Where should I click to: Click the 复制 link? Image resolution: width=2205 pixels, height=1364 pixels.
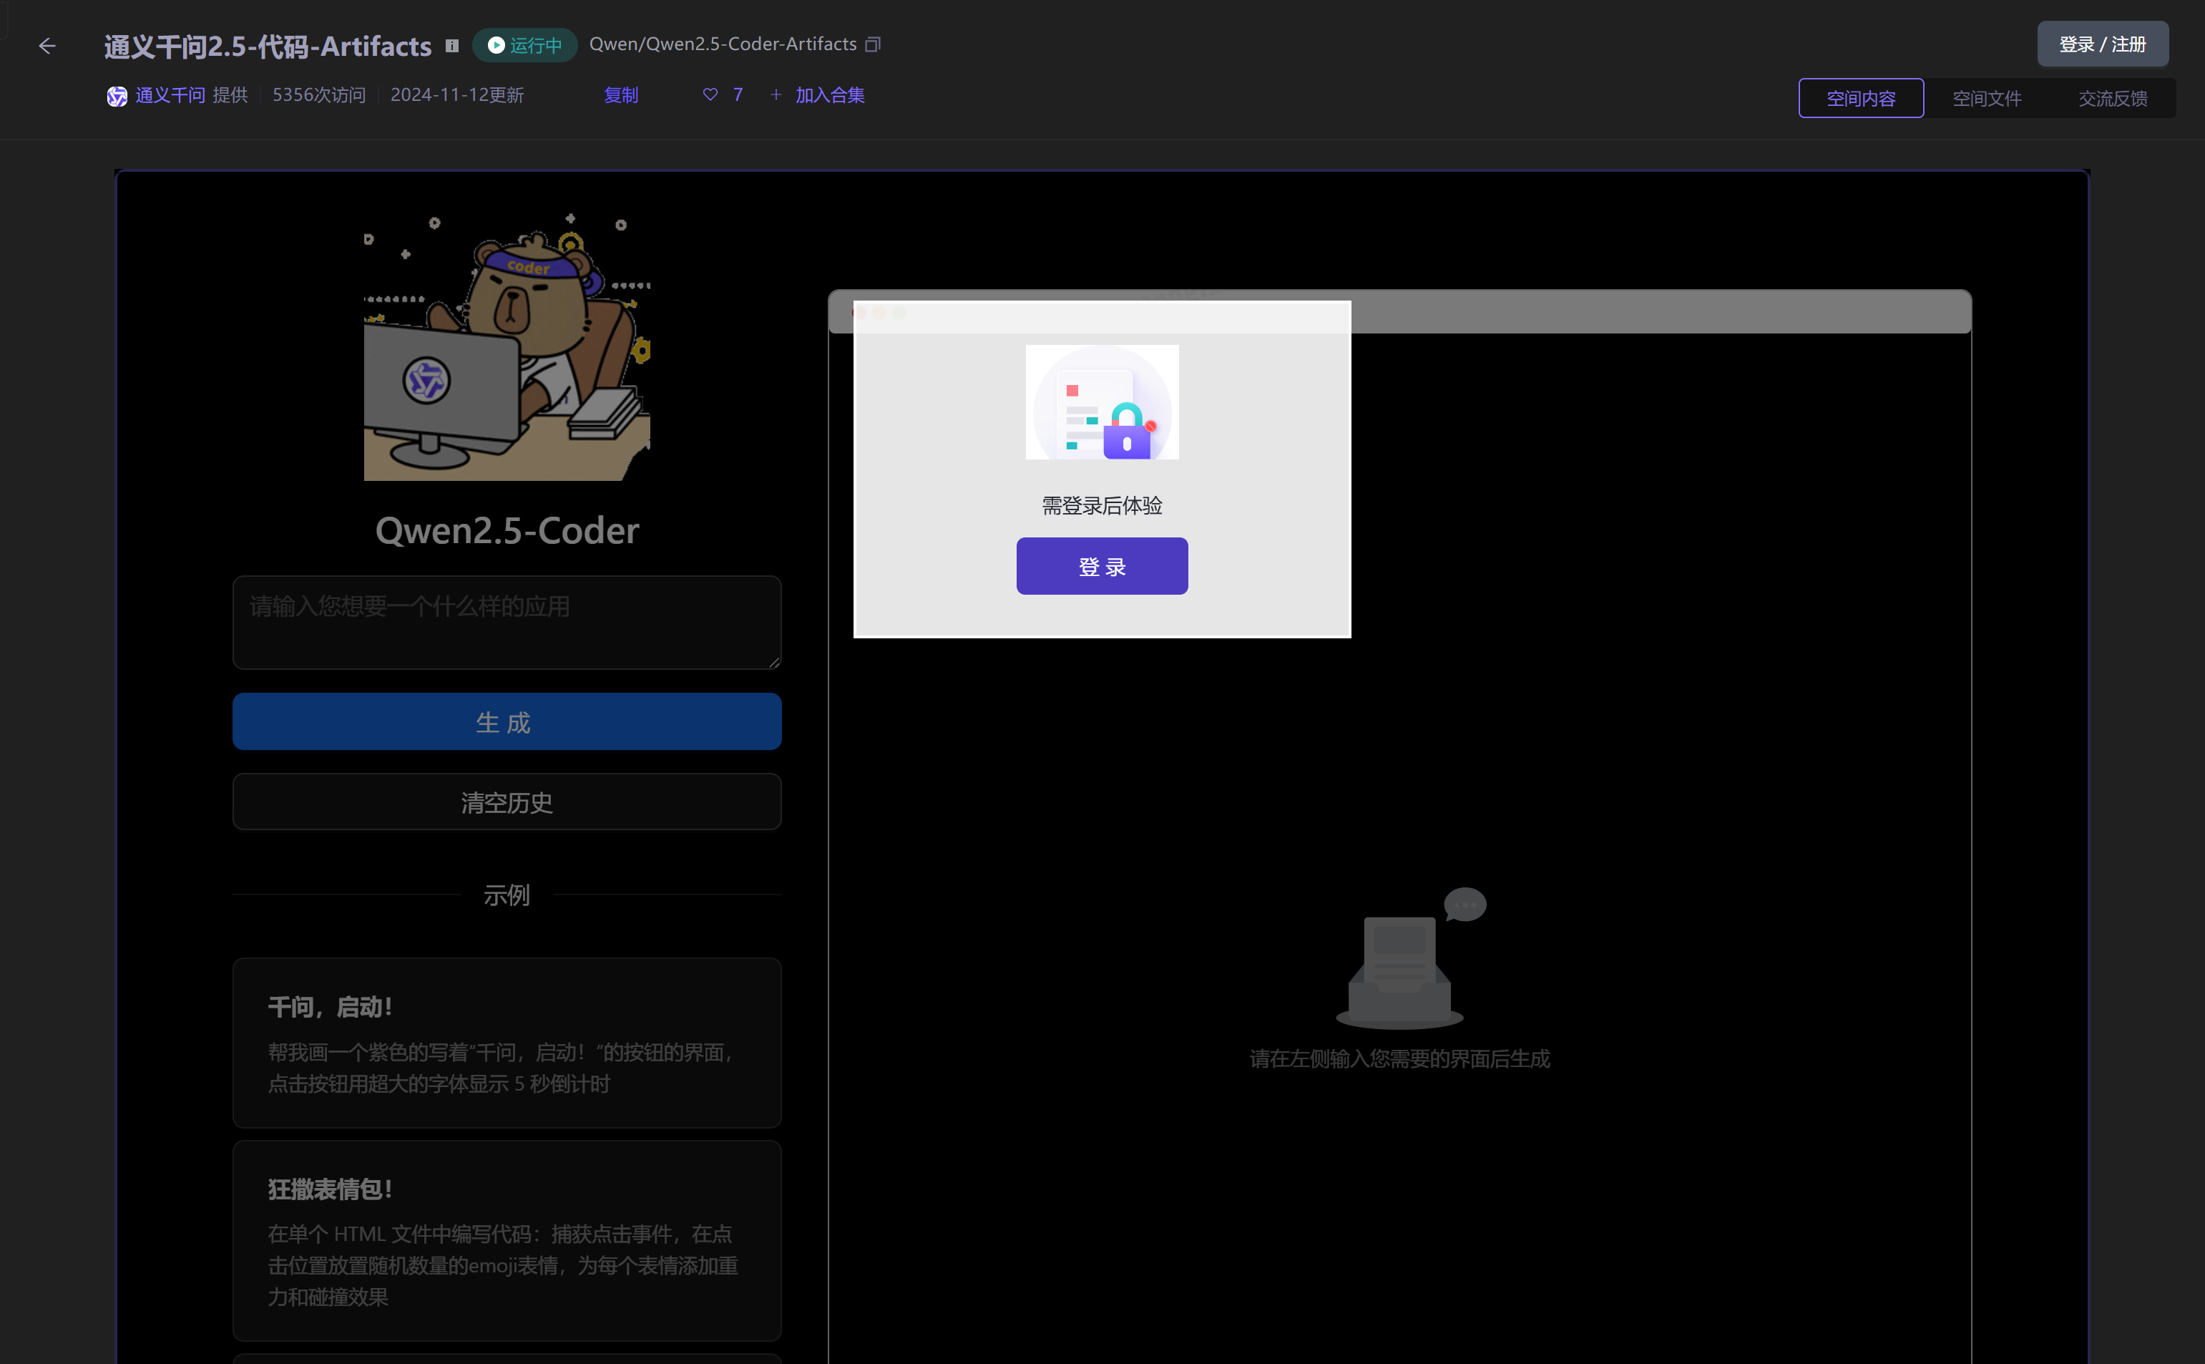click(622, 94)
